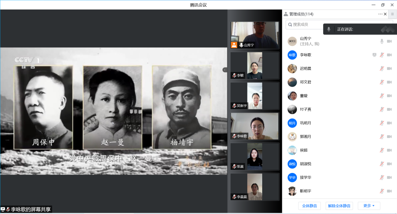The image size is (397, 214).
Task: Expand the 更多 dropdown
Action: pos(369,206)
